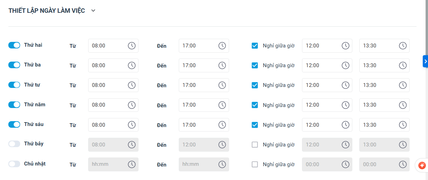Enable the Thứ bảy working day toggle
428x180 pixels.
pyautogui.click(x=14, y=144)
